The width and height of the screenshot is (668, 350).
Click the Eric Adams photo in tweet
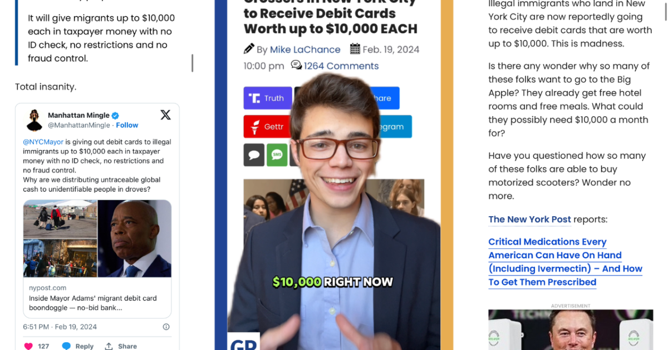(135, 238)
